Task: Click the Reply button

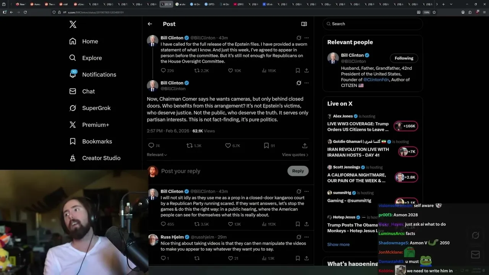Action: (x=298, y=171)
